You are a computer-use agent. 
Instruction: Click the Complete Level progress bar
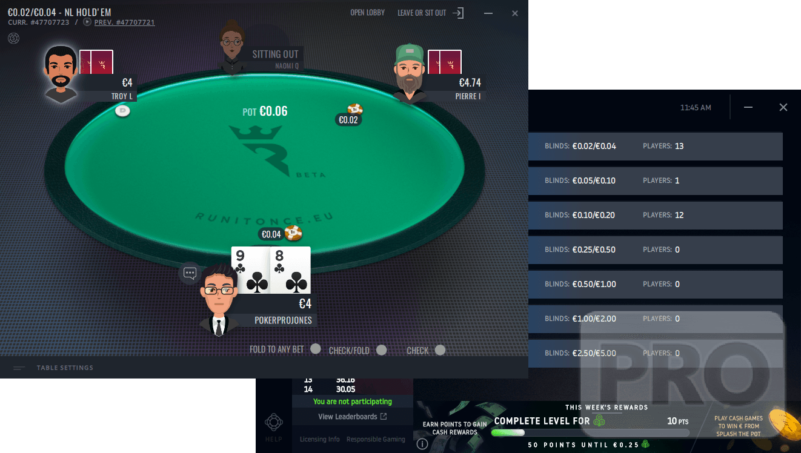click(x=590, y=433)
